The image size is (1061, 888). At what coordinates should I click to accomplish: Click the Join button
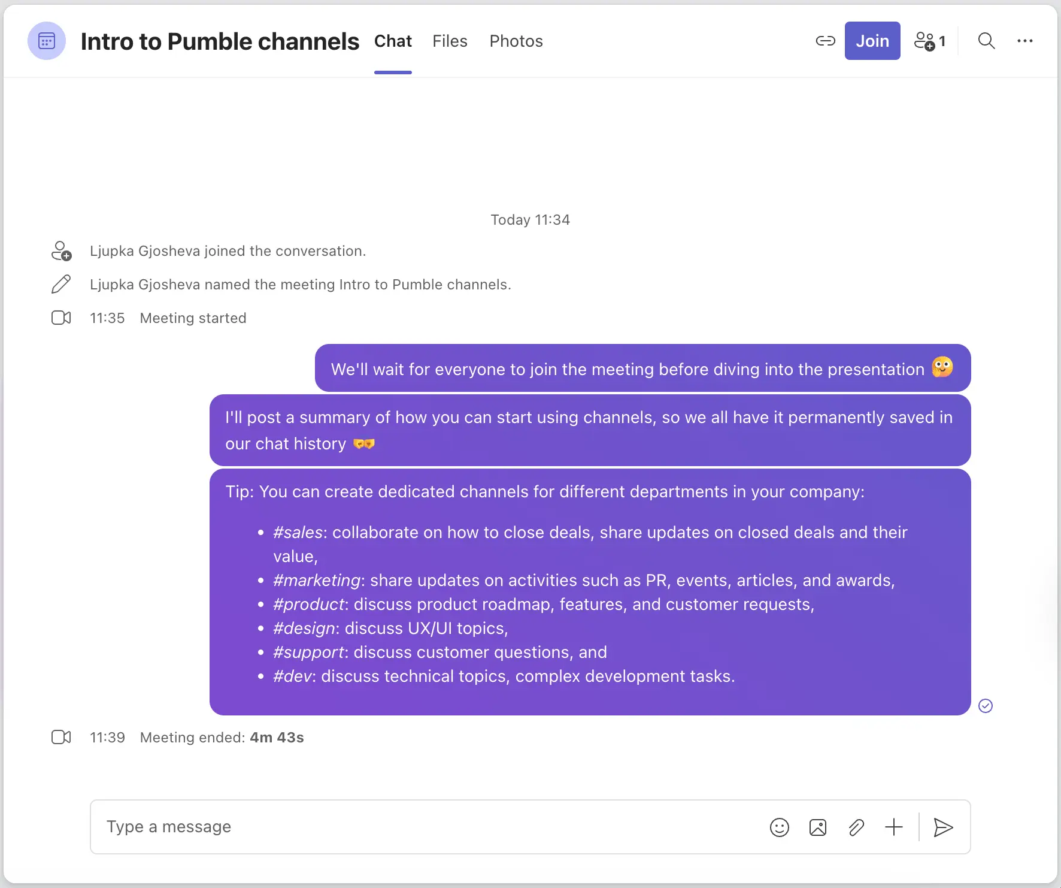pos(872,41)
